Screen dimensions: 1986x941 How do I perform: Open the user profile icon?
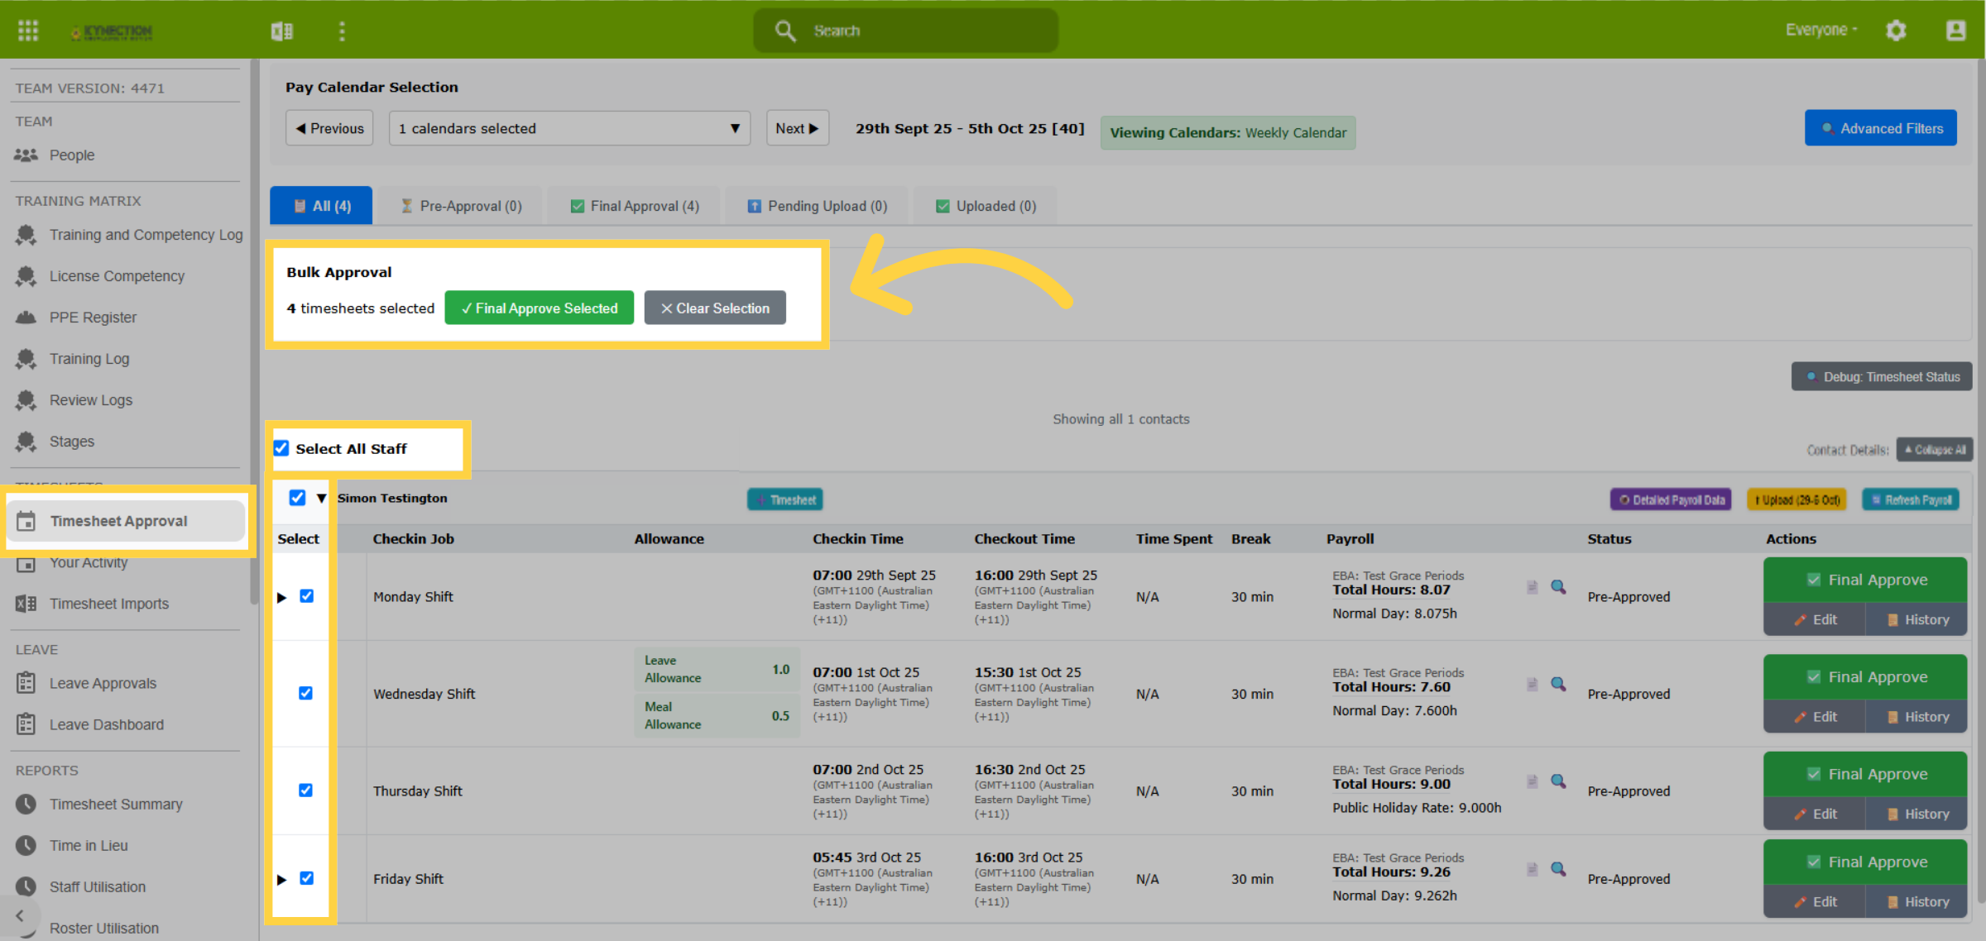(1955, 31)
